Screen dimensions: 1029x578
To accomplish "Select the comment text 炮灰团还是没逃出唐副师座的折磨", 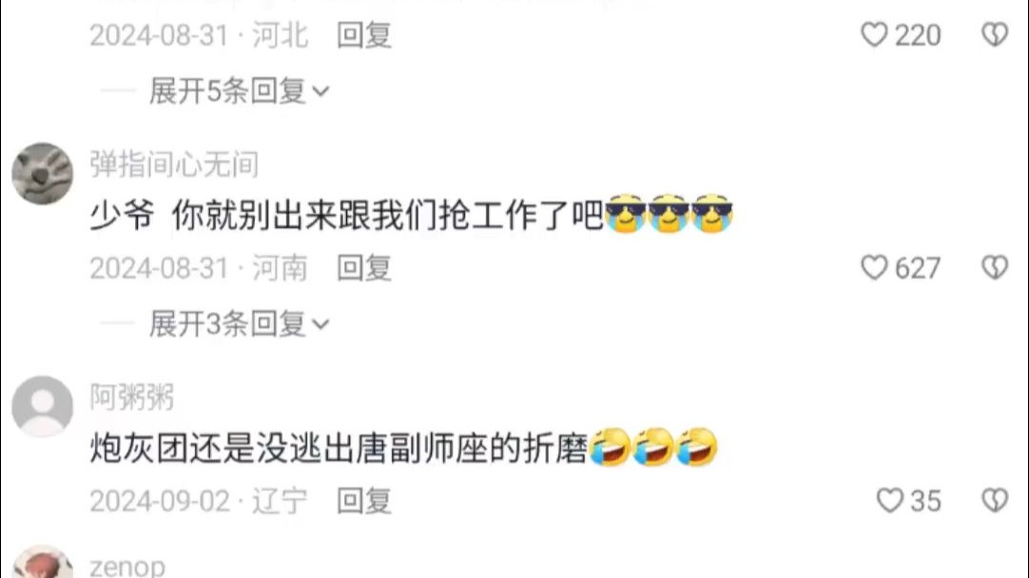I will coord(339,448).
